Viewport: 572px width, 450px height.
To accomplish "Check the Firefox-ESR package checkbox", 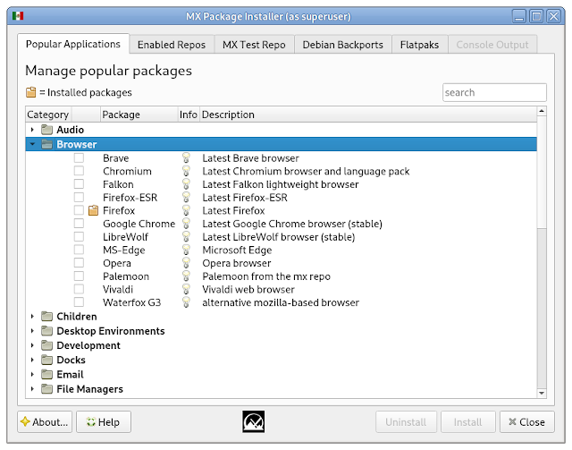I will tap(79, 197).
